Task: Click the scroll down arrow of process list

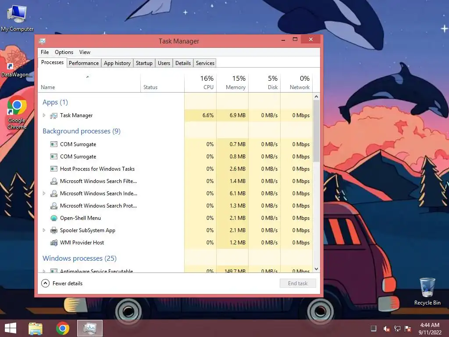Action: tap(316, 269)
